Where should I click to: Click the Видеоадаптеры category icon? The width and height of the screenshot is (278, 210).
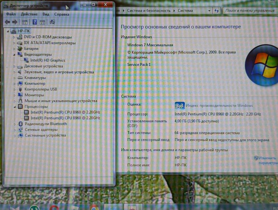[x=20, y=54]
